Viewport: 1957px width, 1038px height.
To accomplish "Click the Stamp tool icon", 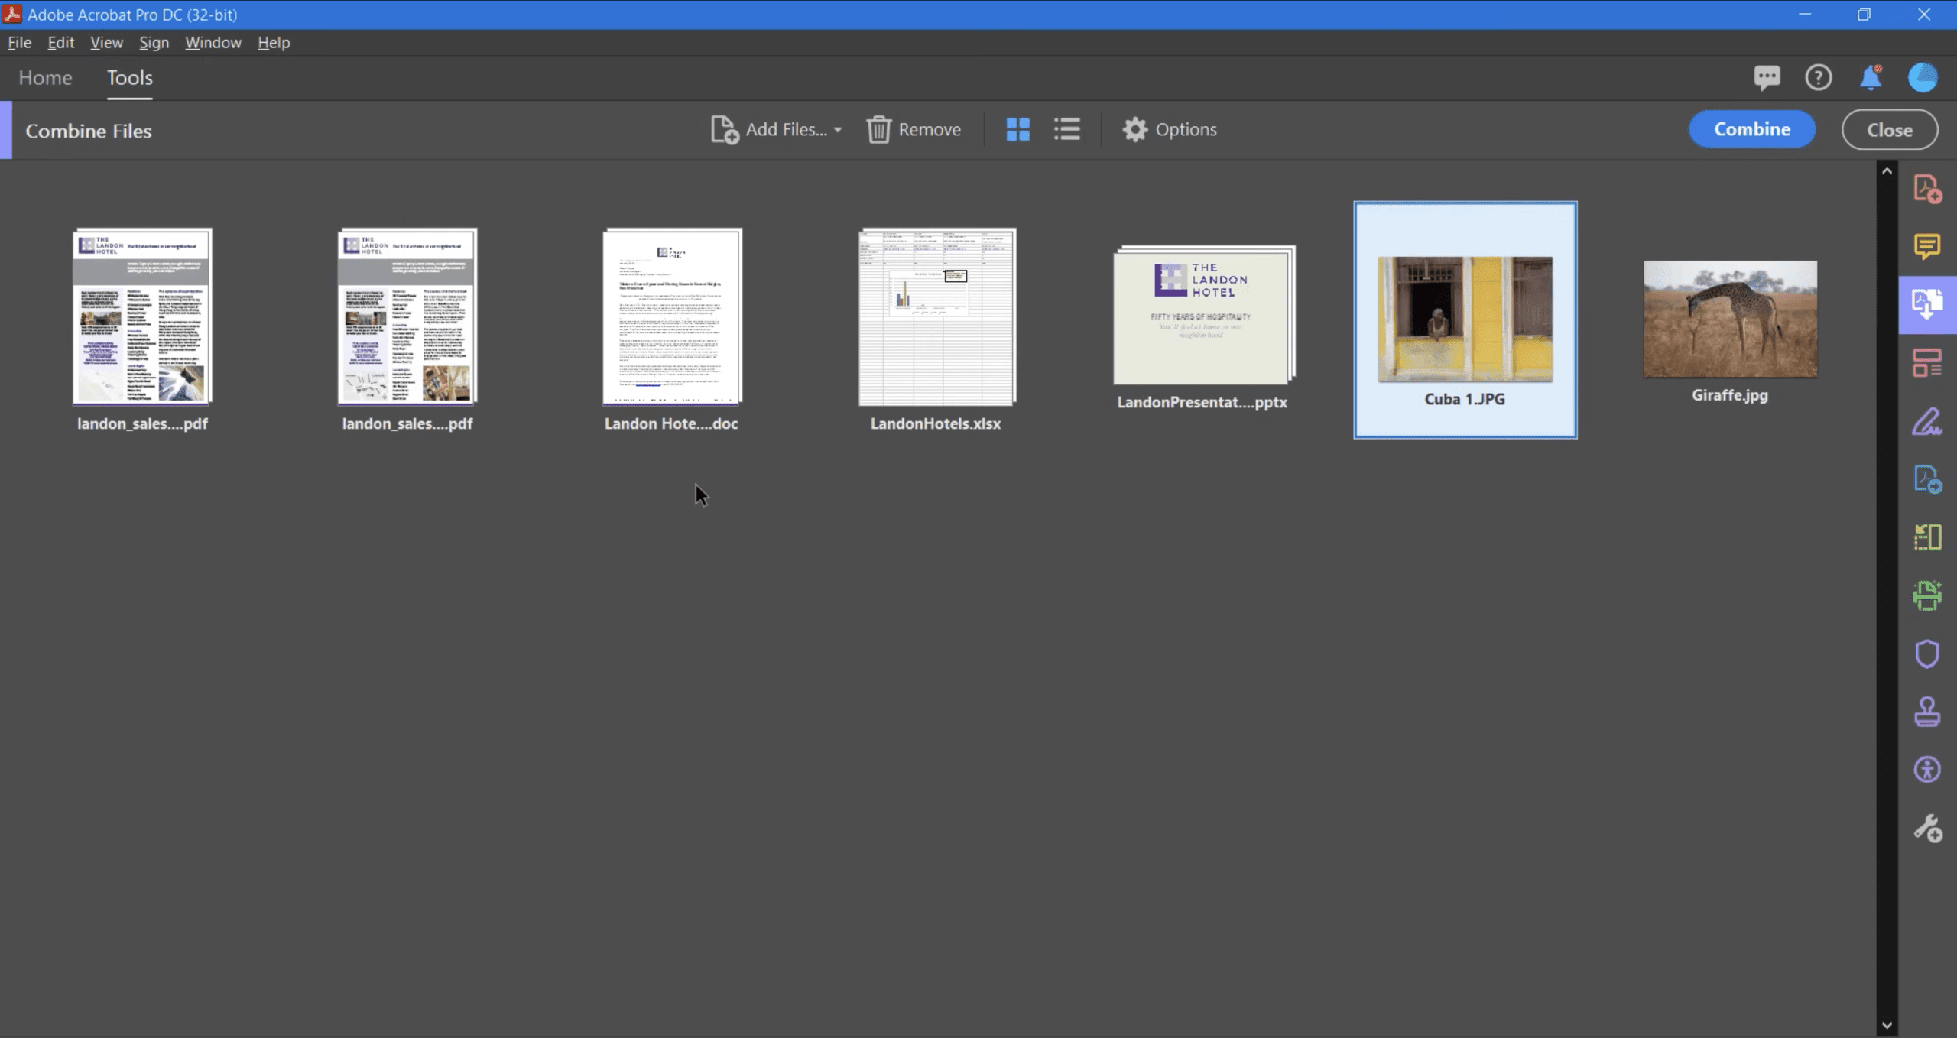I will point(1926,712).
